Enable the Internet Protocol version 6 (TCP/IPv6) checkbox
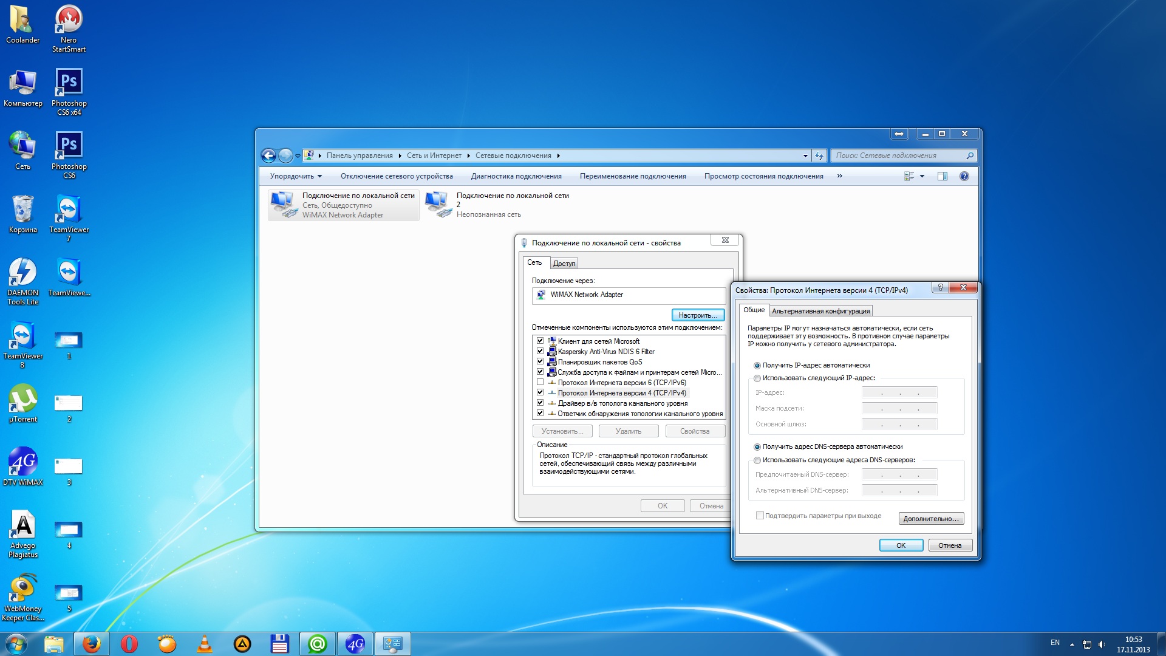Image resolution: width=1166 pixels, height=656 pixels. (x=540, y=382)
